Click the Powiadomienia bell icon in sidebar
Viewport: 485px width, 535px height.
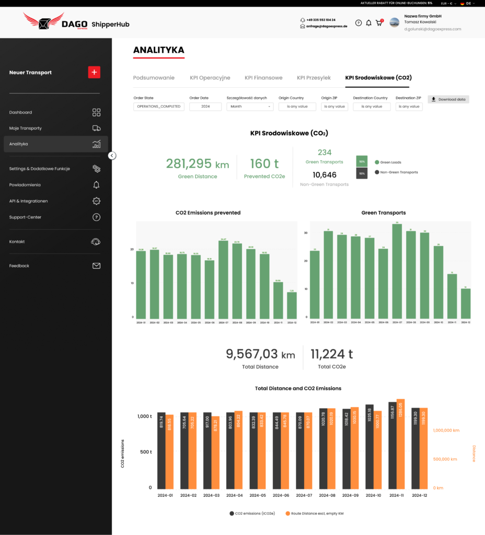click(x=96, y=185)
